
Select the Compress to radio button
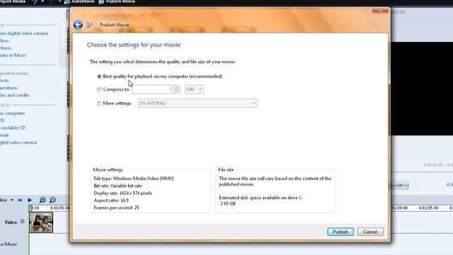click(99, 90)
